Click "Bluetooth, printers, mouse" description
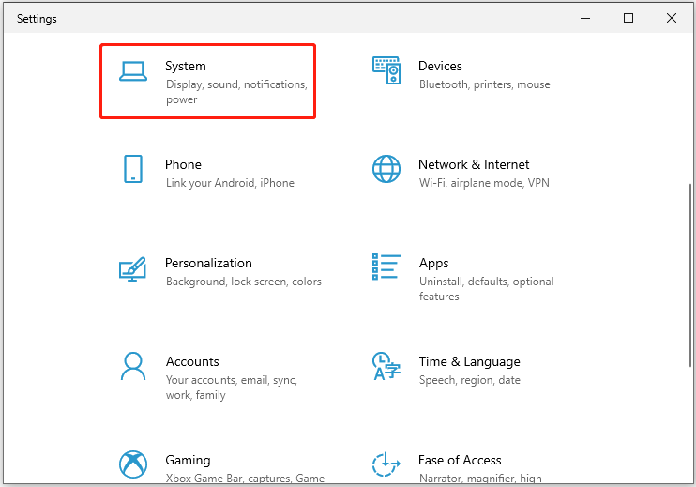The width and height of the screenshot is (696, 487). click(x=484, y=84)
